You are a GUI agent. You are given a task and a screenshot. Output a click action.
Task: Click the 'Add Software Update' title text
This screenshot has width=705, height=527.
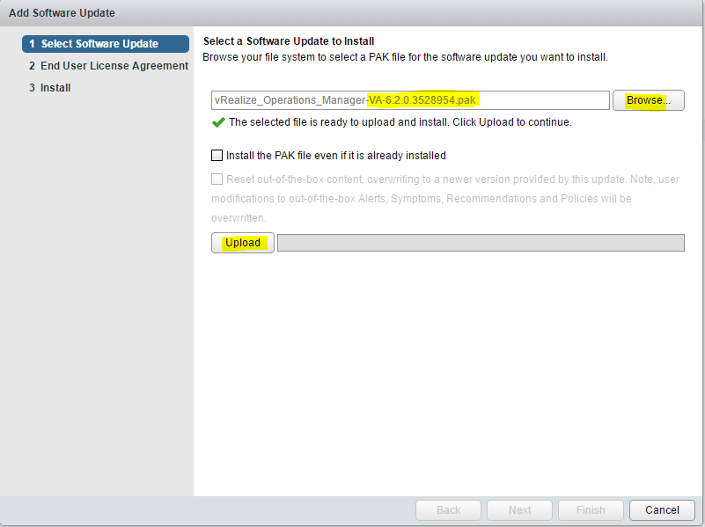click(62, 13)
